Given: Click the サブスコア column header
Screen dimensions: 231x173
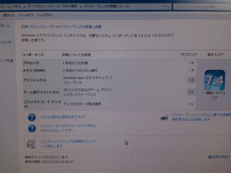Looking at the screenshot, I should 188,54.
